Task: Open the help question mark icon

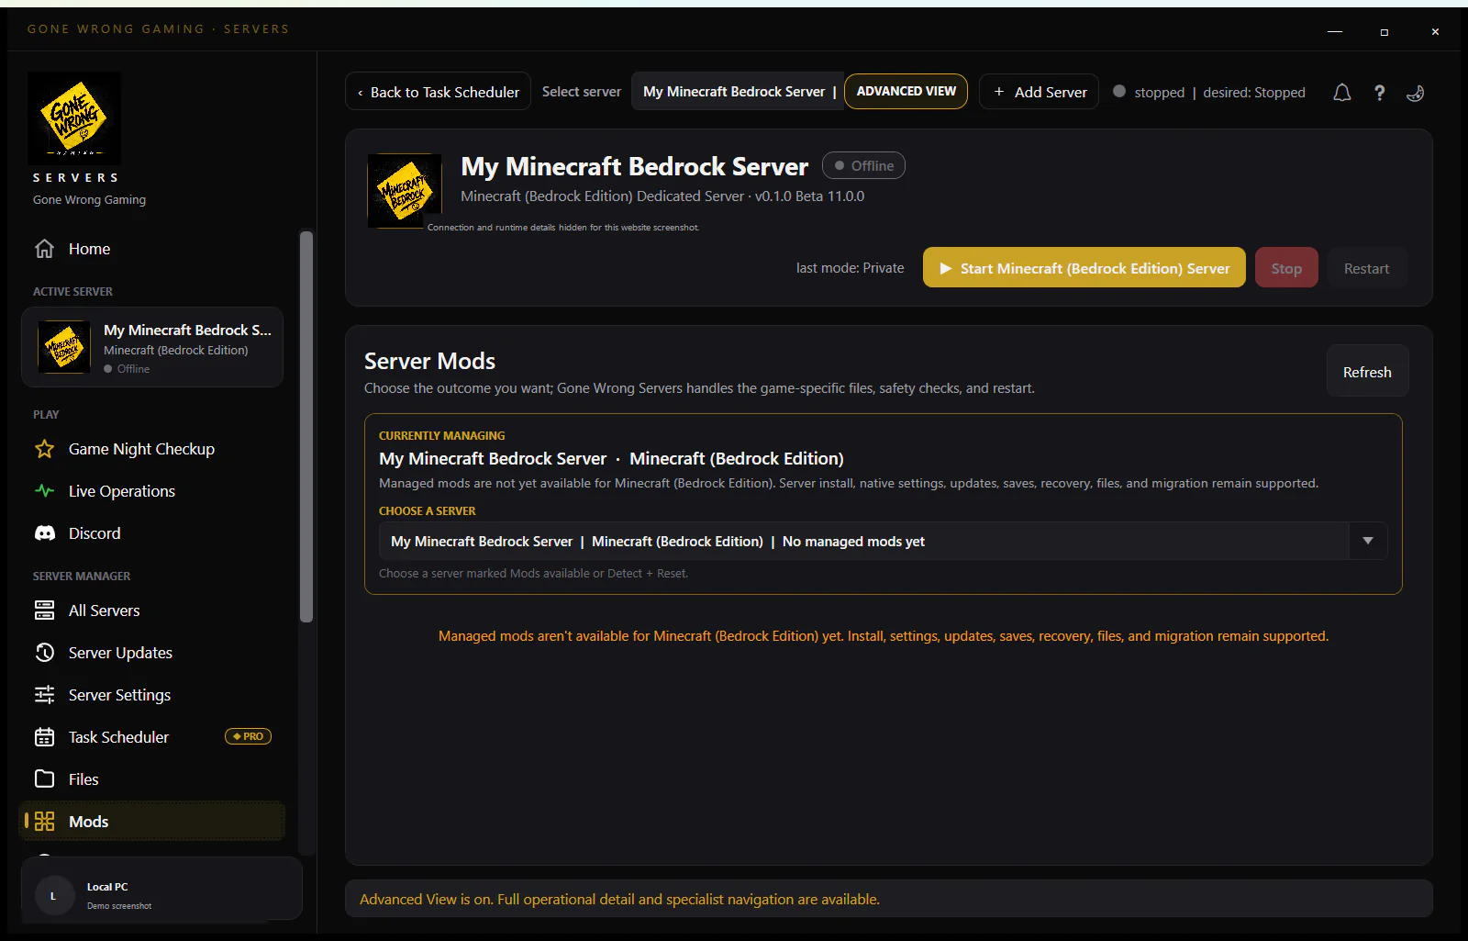Action: coord(1379,93)
